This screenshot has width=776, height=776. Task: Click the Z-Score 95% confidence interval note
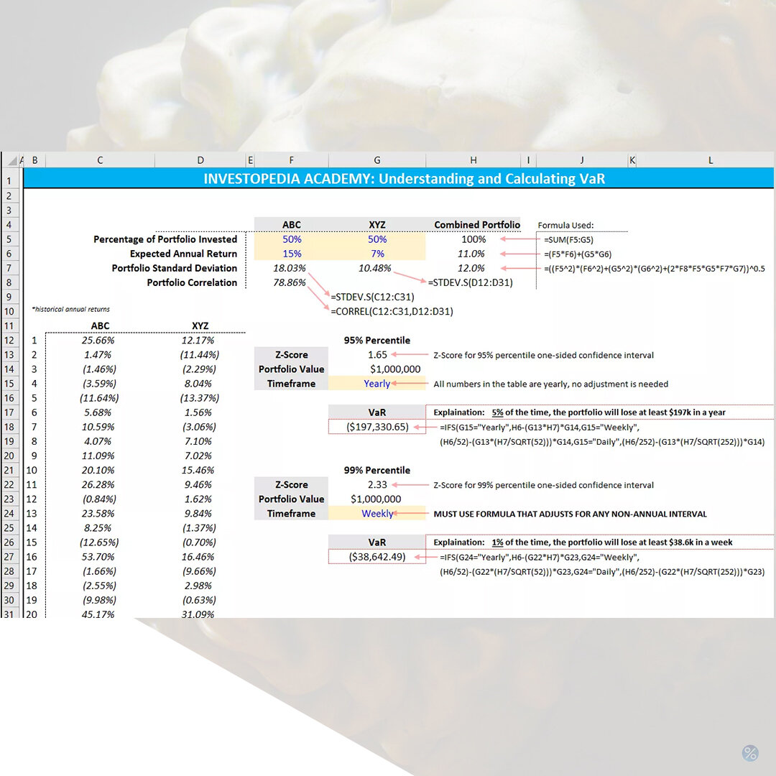(x=543, y=356)
